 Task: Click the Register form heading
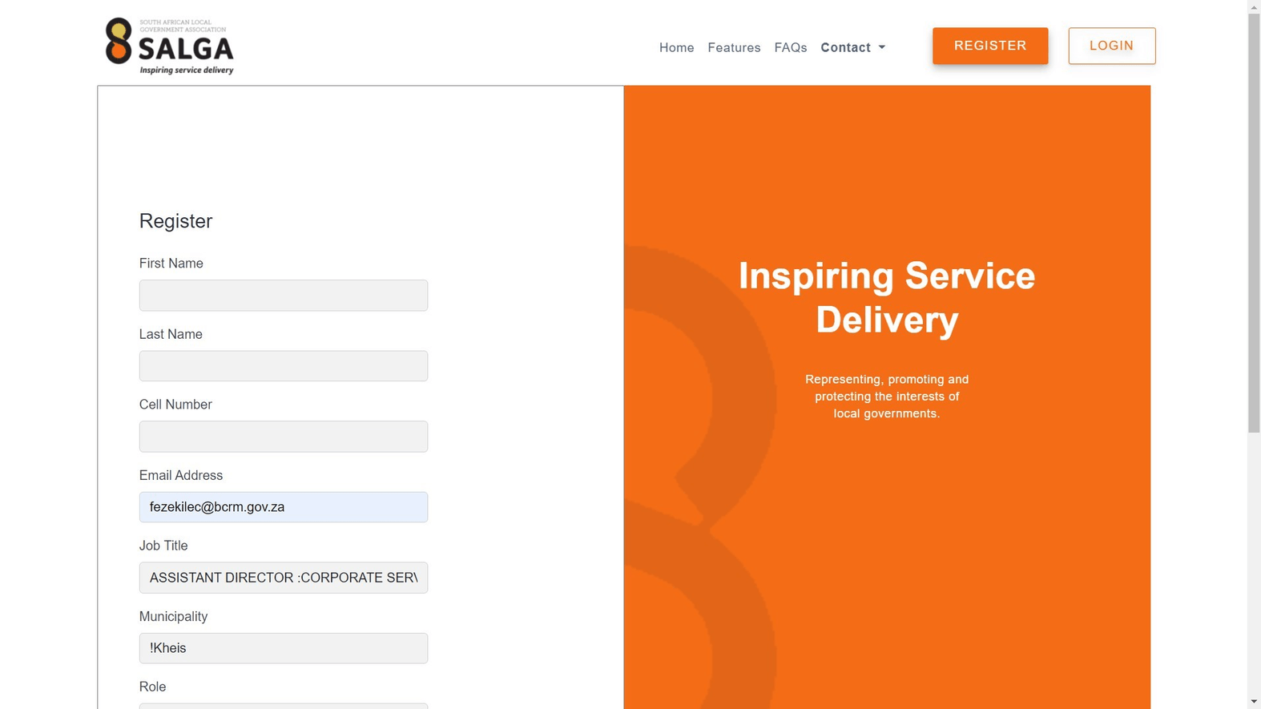click(175, 221)
